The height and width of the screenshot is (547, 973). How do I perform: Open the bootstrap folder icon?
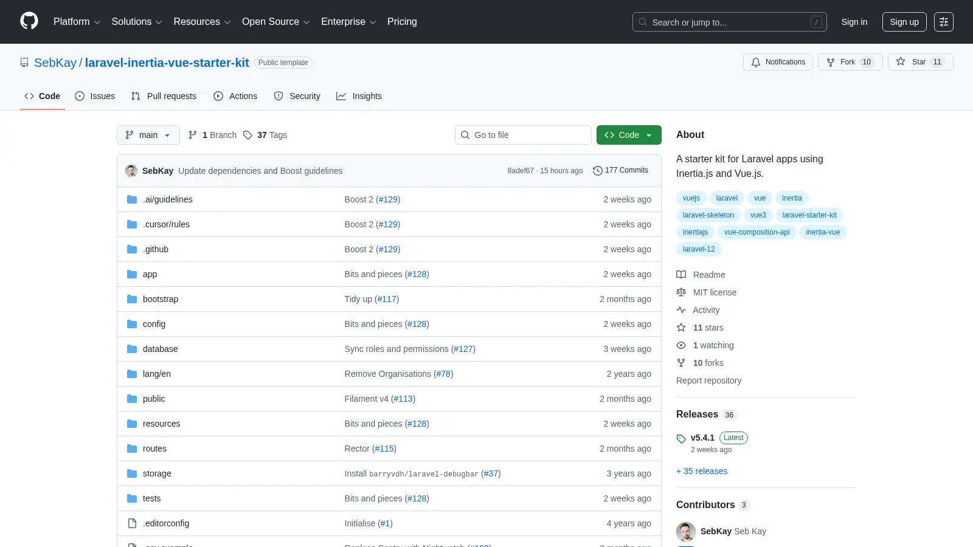pyautogui.click(x=132, y=299)
